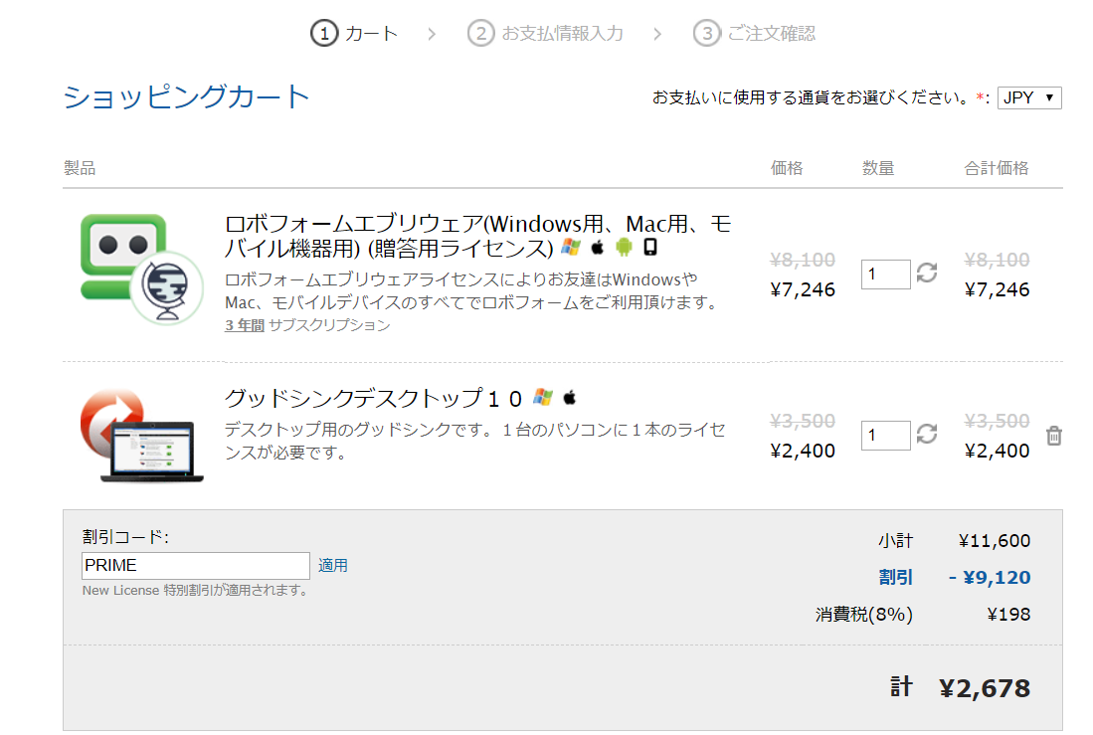Click Apple icon next to GoodSync title

coord(570,398)
